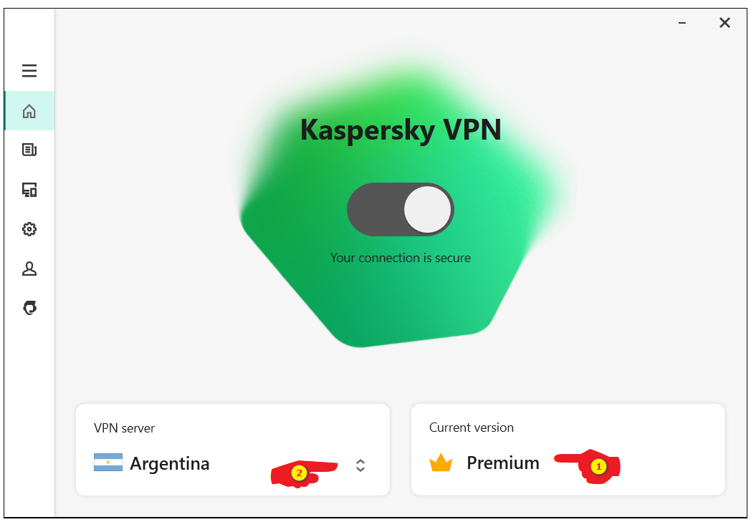Image resolution: width=751 pixels, height=522 pixels.
Task: Minimize the Kaspersky VPN window
Action: (x=682, y=23)
